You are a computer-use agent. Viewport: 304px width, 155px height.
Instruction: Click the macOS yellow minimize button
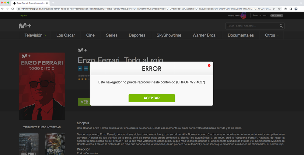coord(5,2)
